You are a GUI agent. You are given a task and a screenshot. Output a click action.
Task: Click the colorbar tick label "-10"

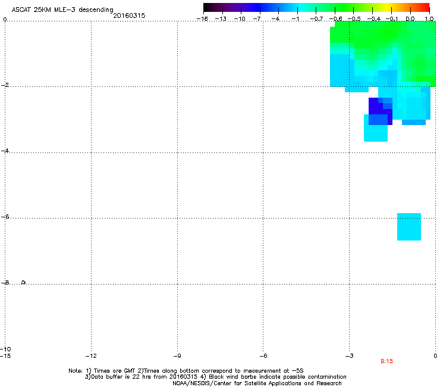(240, 19)
